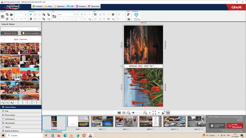The image size is (246, 138).
Task: Click the In den Warenkorb button
Action: 235,125
